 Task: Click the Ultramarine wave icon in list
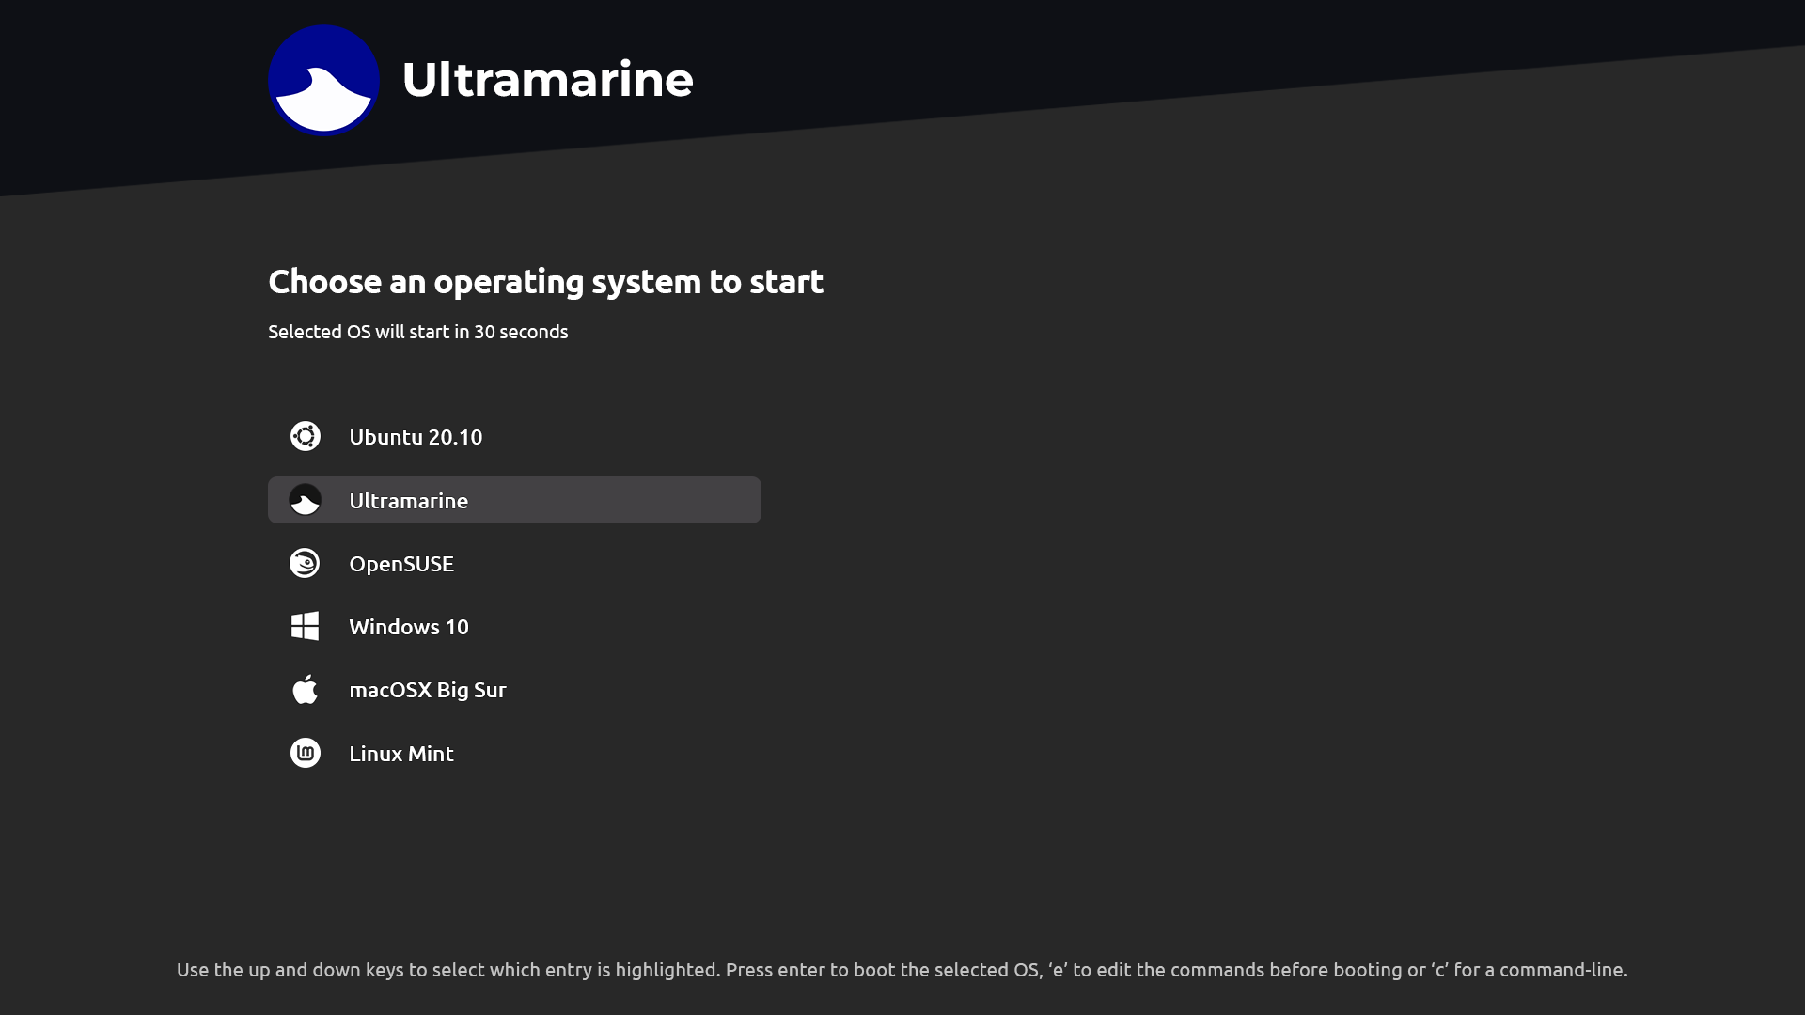[305, 500]
